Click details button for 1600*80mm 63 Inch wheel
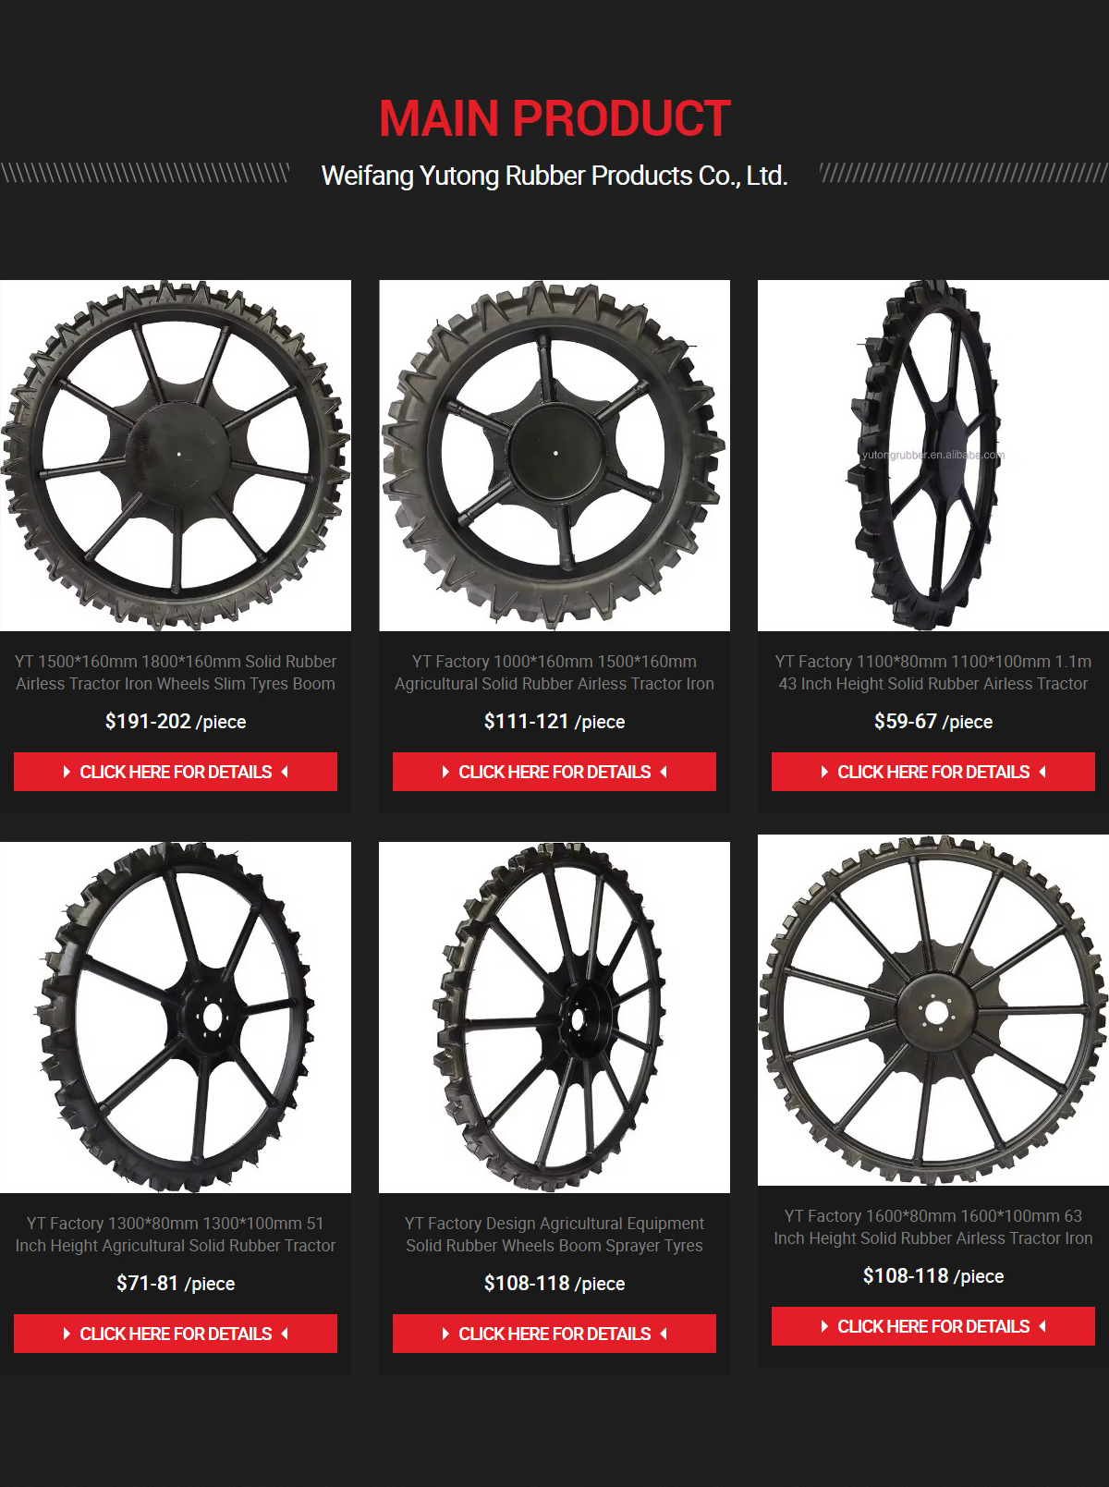Viewport: 1109px width, 1487px height. (x=933, y=1326)
